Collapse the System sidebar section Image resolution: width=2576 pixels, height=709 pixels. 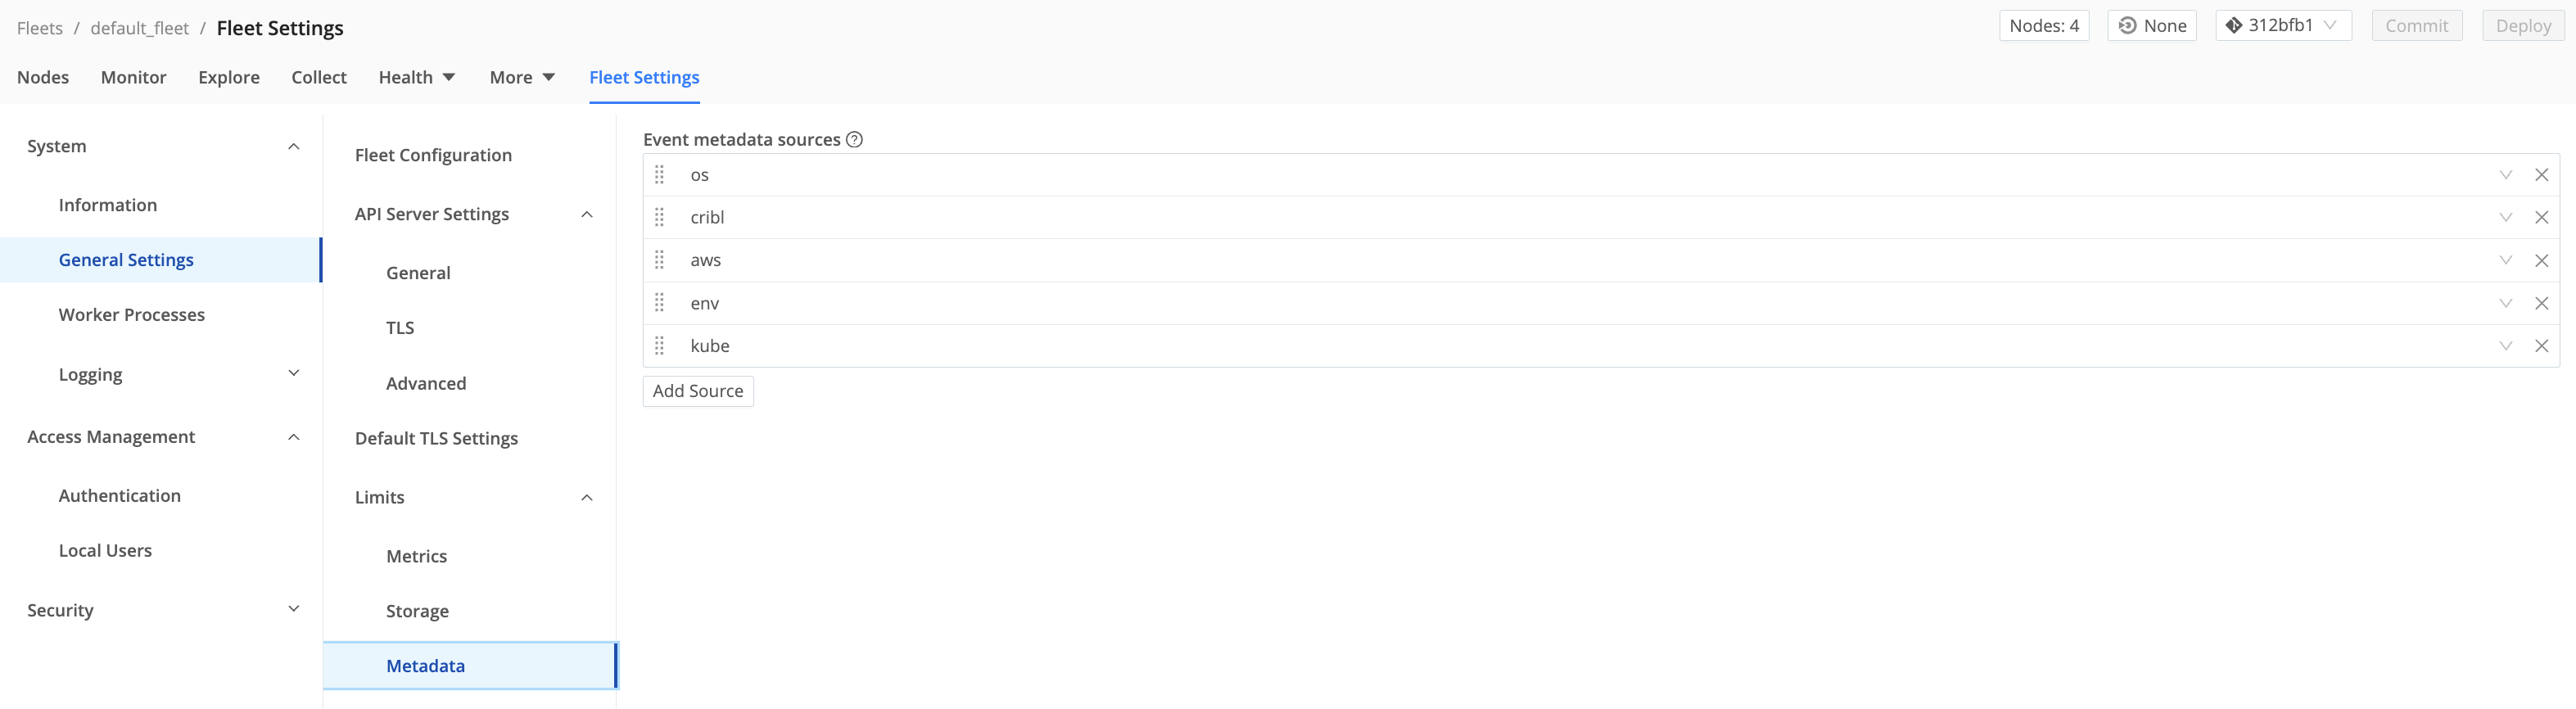click(293, 147)
